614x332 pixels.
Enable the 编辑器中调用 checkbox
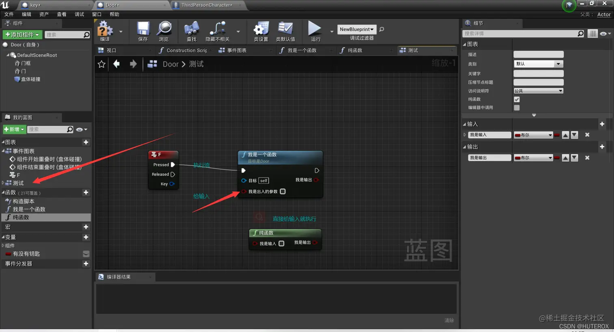tap(517, 108)
